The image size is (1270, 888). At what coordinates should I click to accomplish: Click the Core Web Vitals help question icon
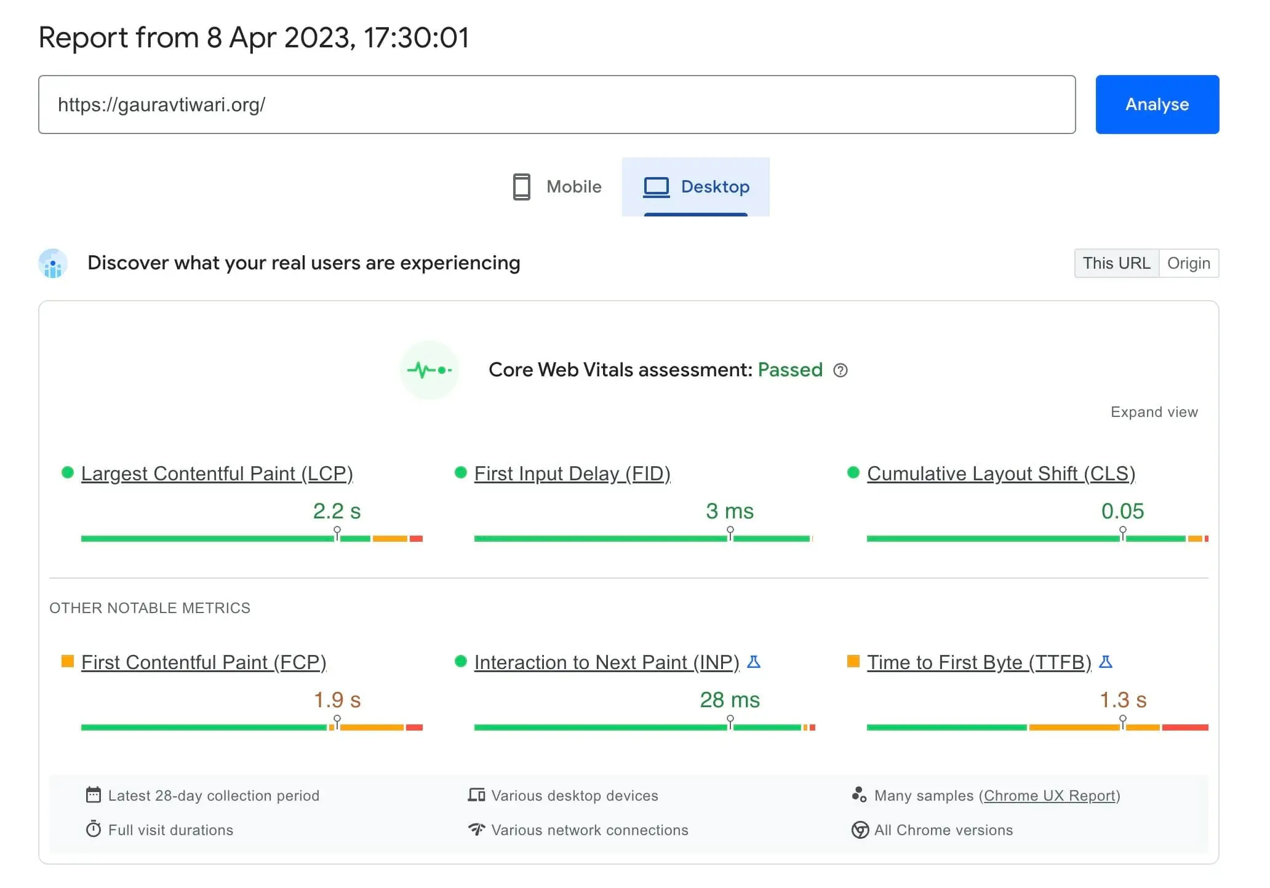[840, 370]
